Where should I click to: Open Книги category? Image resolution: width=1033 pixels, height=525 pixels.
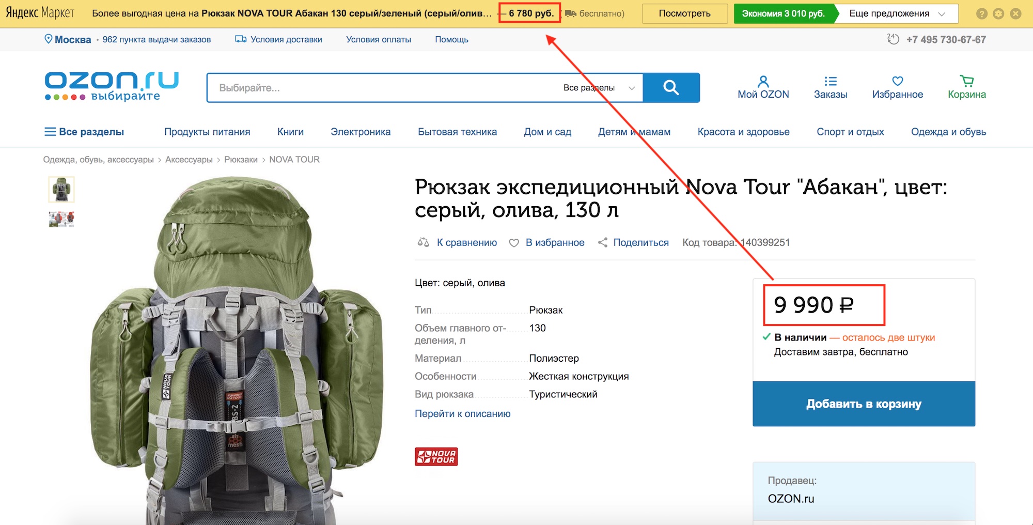[x=290, y=132]
